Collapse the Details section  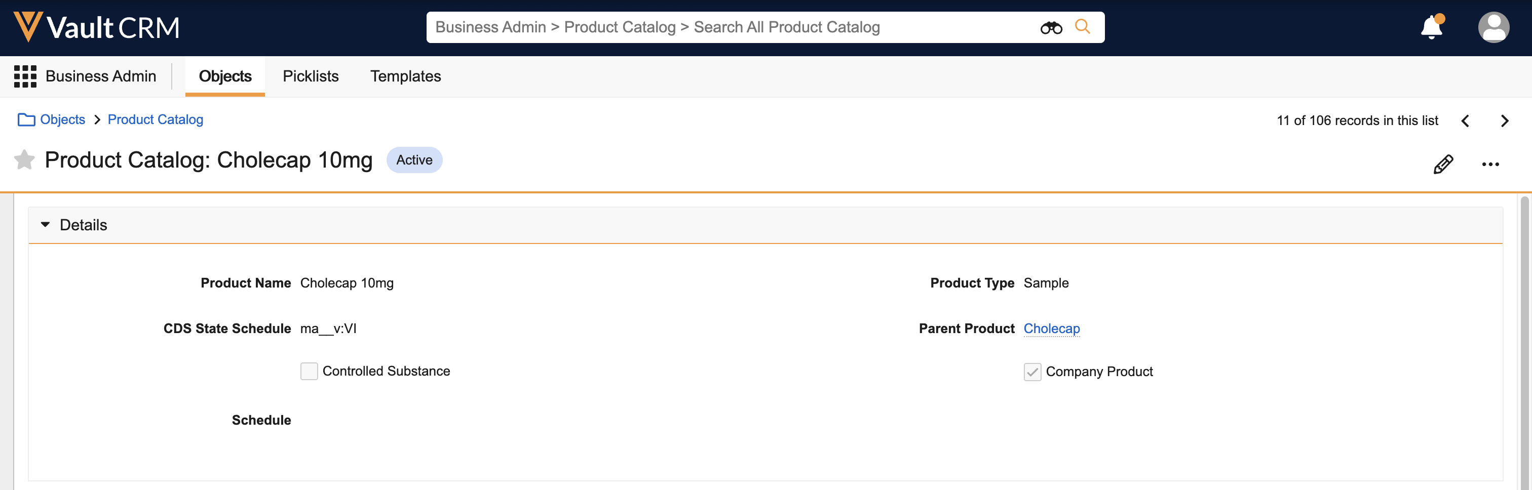tap(45, 225)
